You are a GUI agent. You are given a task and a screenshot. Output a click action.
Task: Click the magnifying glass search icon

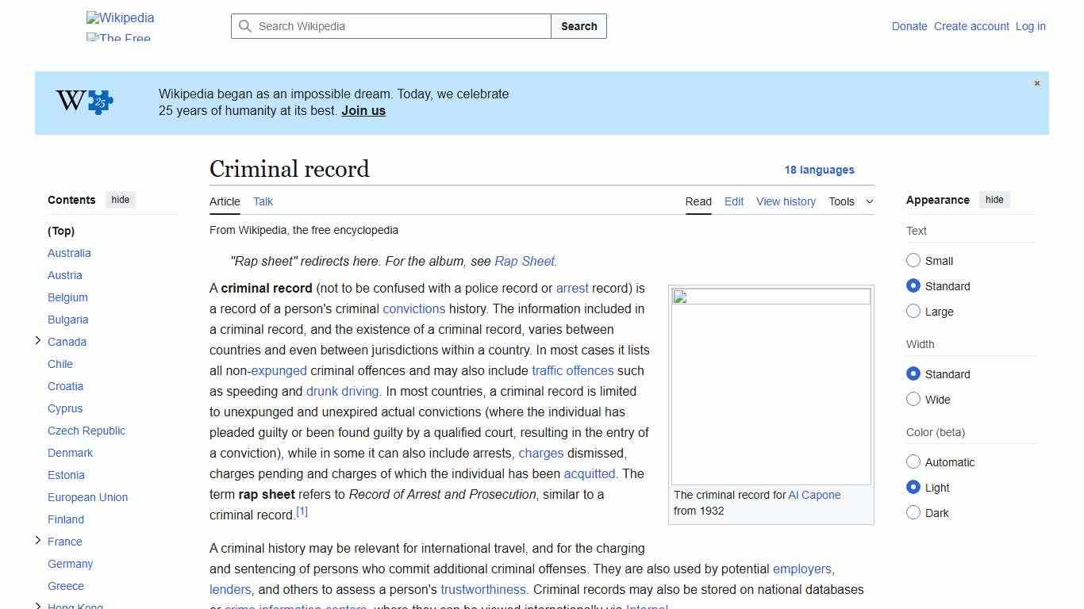tap(245, 26)
